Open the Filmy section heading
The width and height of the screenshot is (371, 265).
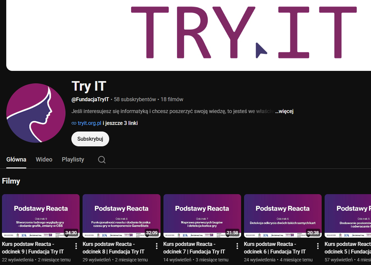coord(11,181)
